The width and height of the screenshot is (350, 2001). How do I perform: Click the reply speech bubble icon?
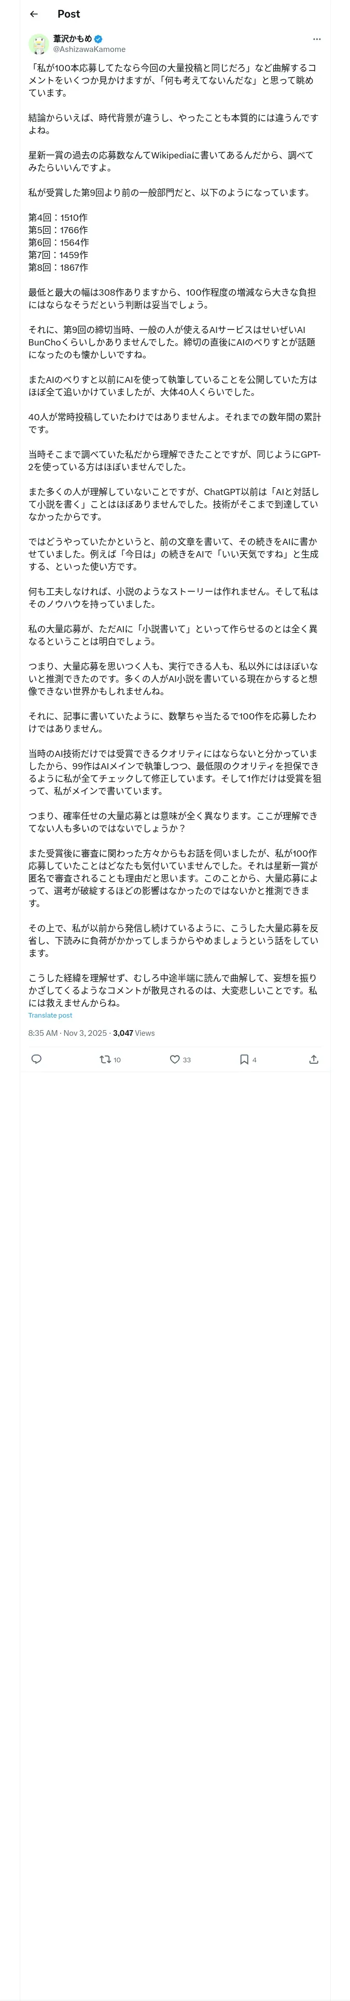[x=36, y=1059]
